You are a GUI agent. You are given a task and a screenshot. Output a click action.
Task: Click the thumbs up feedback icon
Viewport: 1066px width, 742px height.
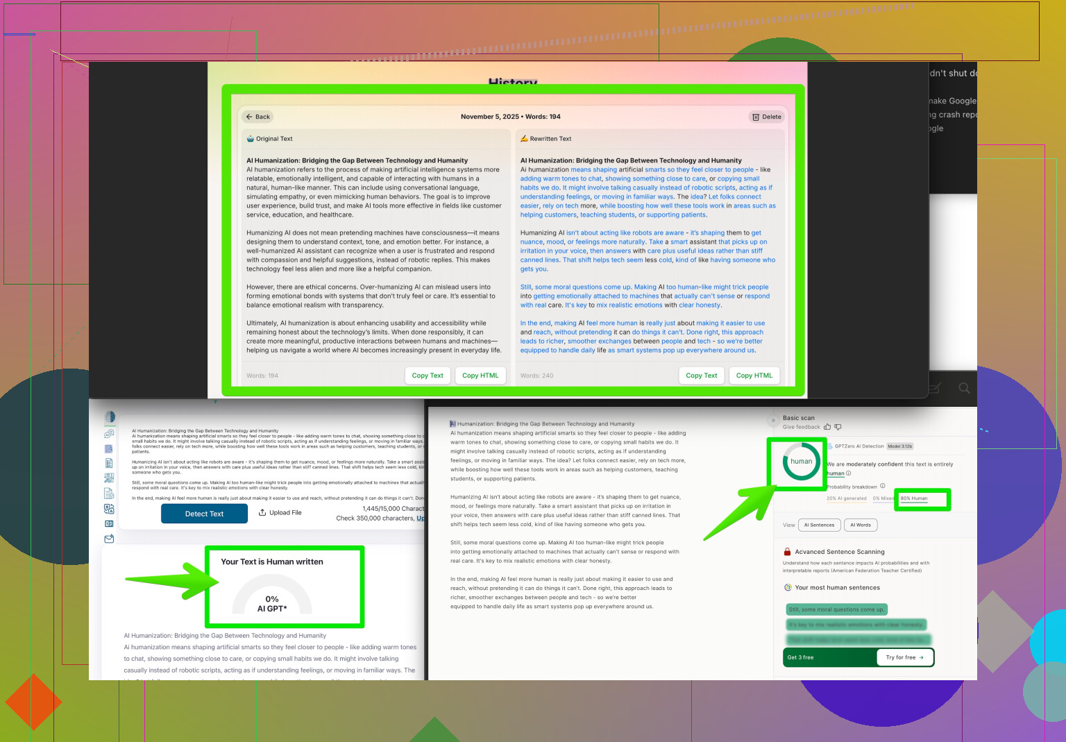tap(827, 427)
